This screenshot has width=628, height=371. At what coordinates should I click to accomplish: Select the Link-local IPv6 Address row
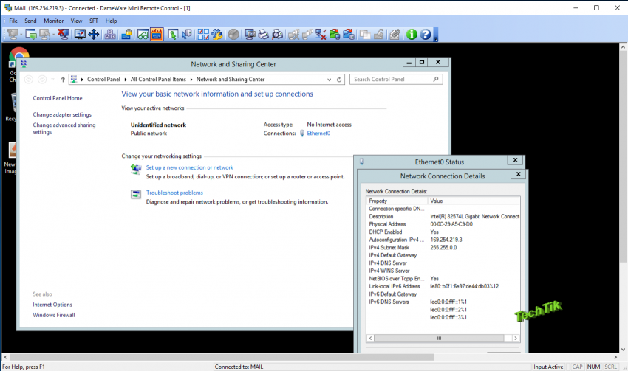pyautogui.click(x=443, y=286)
